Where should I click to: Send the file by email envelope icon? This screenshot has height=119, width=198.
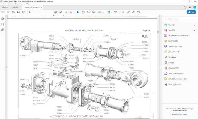24,12
